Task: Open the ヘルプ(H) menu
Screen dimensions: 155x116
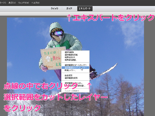Action: point(35,3)
